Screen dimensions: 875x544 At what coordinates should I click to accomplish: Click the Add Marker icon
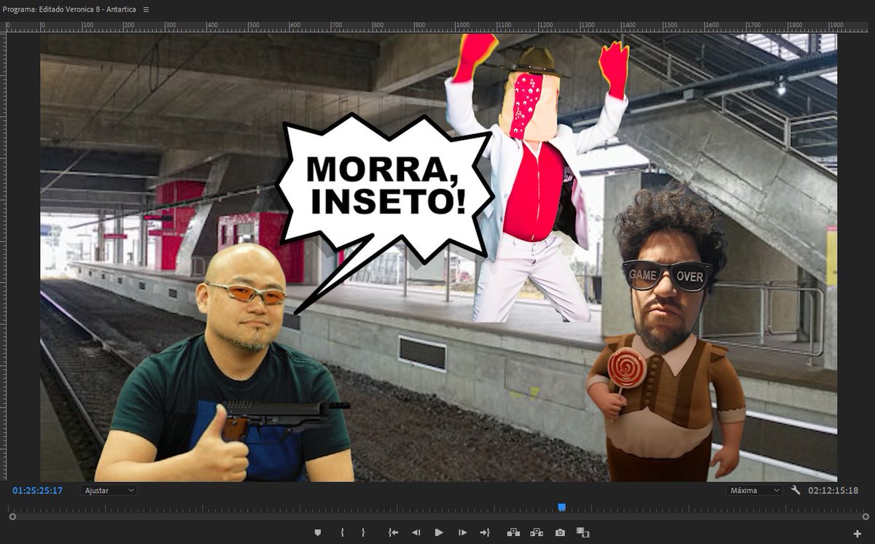click(x=317, y=533)
